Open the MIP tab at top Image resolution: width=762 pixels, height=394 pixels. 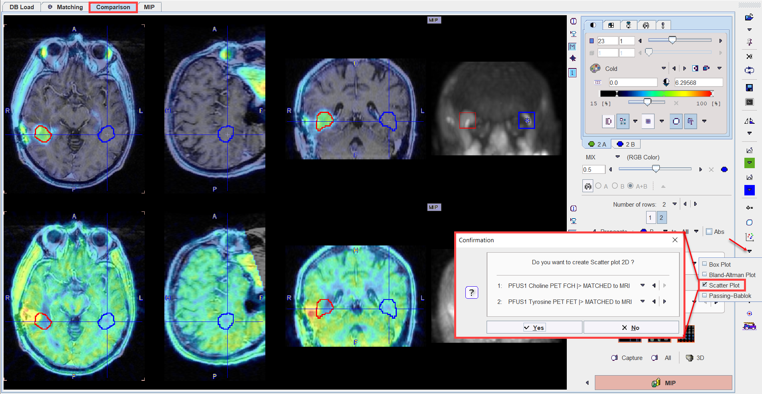click(149, 7)
